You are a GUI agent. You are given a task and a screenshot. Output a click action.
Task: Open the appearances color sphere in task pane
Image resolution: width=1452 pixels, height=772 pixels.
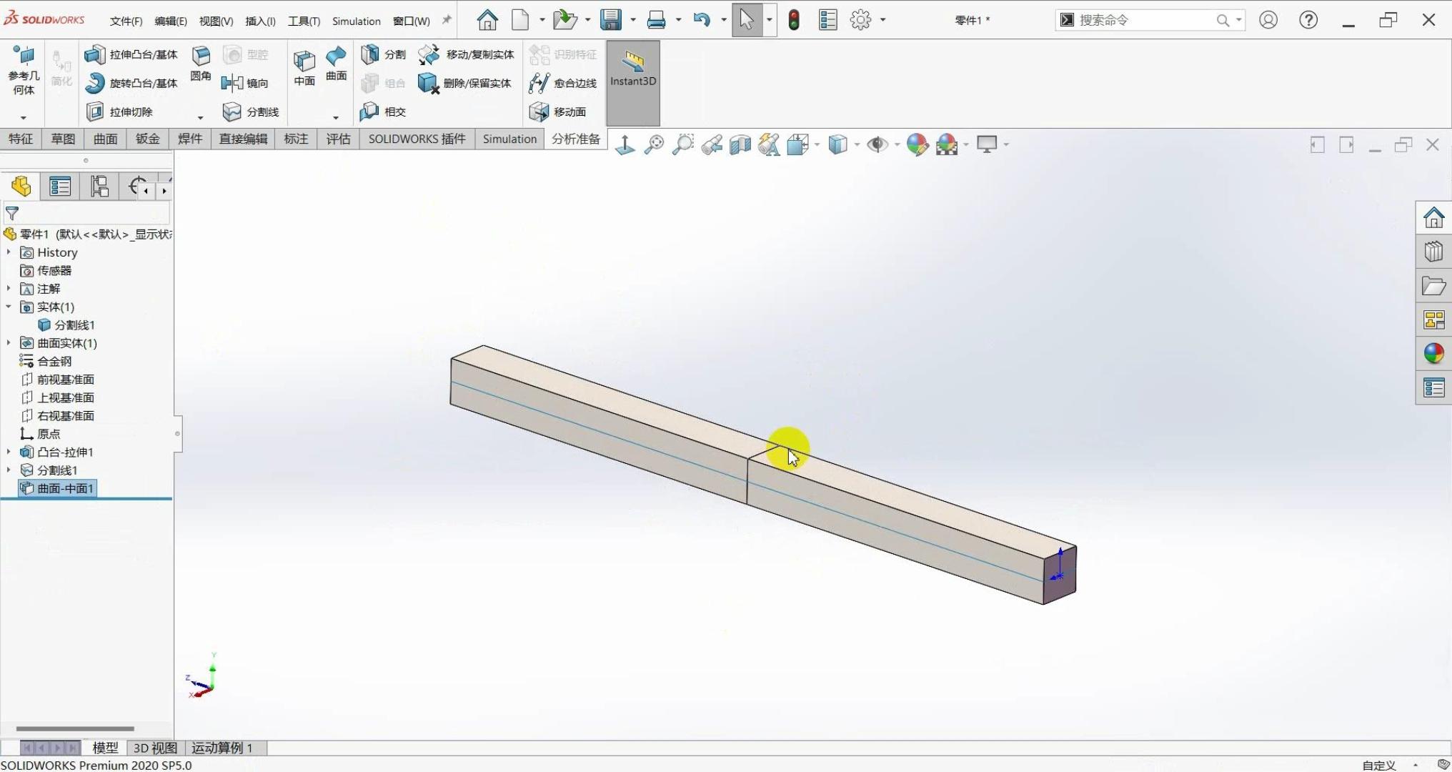(1433, 353)
